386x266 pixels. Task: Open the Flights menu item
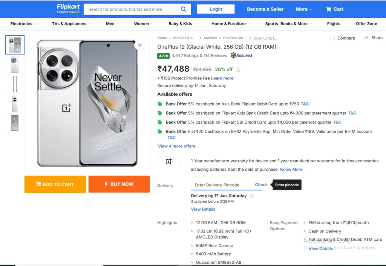[334, 24]
